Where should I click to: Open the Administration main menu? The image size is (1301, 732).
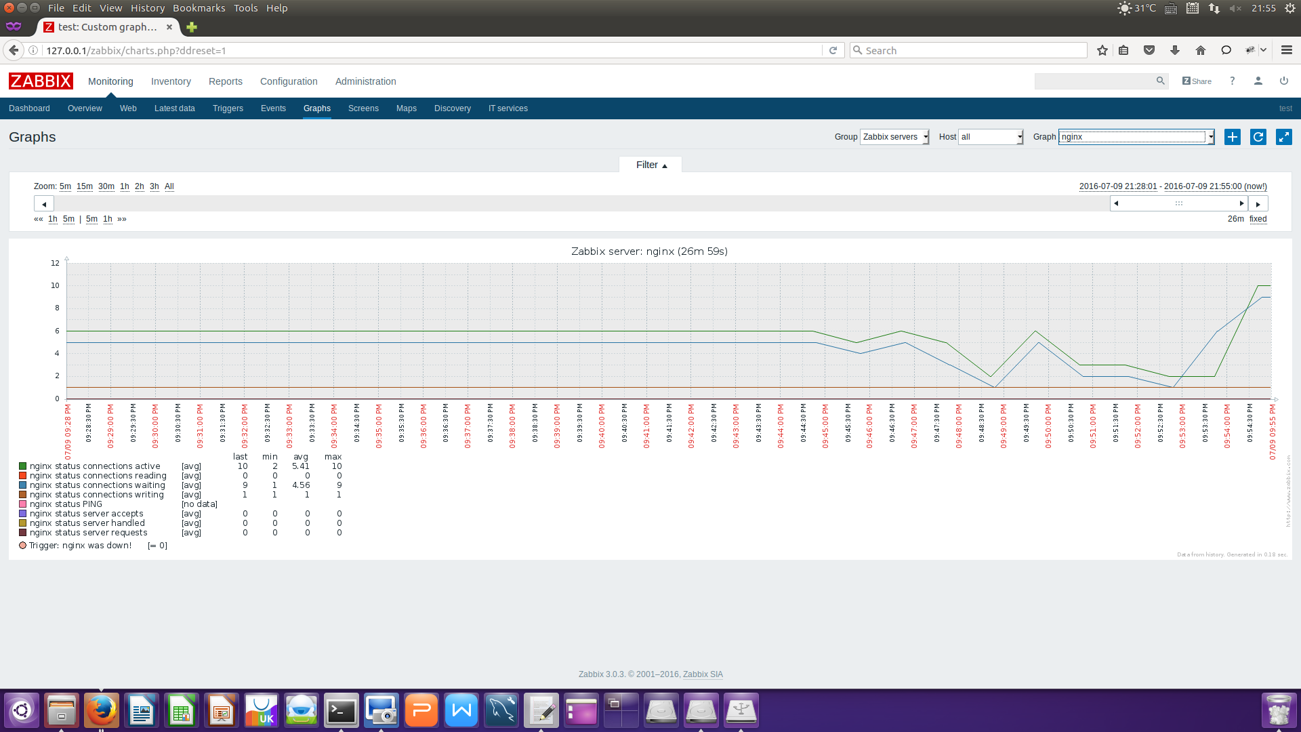click(x=366, y=81)
